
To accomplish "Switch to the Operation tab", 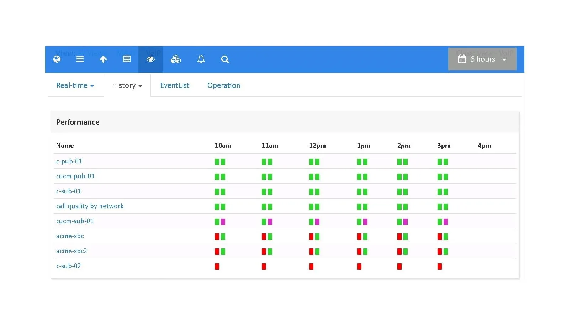I will [x=224, y=85].
